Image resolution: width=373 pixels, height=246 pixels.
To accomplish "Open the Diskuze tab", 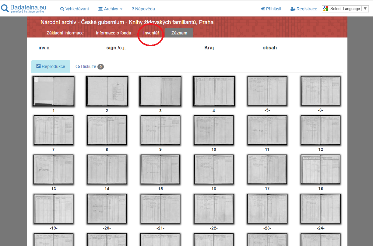I will coord(90,66).
